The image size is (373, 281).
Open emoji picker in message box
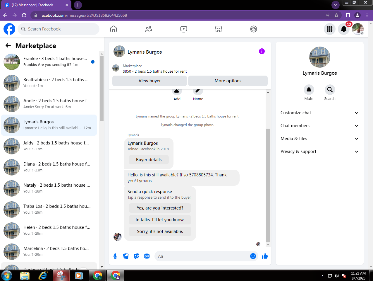click(x=253, y=256)
